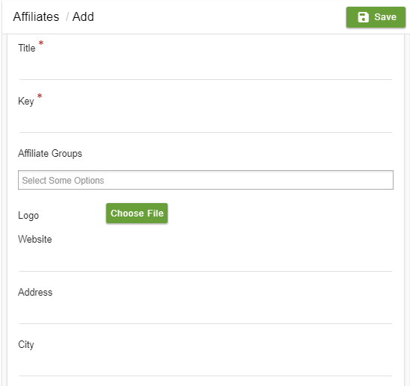Click the Title field label
The height and width of the screenshot is (386, 410).
click(27, 48)
